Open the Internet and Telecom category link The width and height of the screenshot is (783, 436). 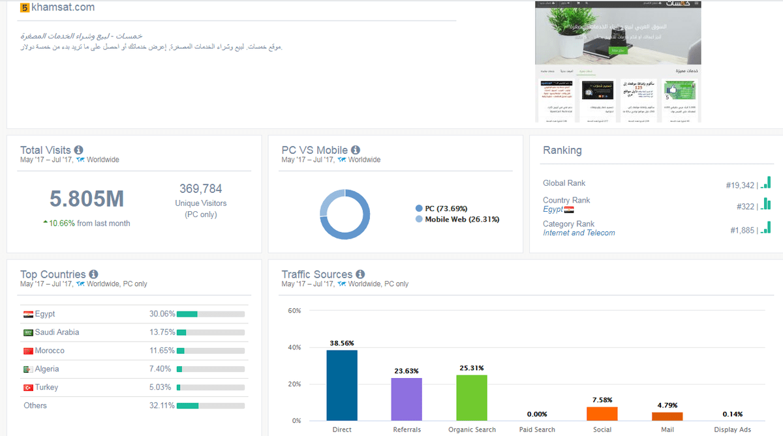point(579,233)
